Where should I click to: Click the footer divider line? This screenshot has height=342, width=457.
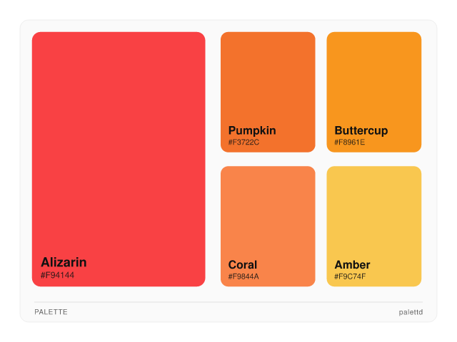click(228, 302)
